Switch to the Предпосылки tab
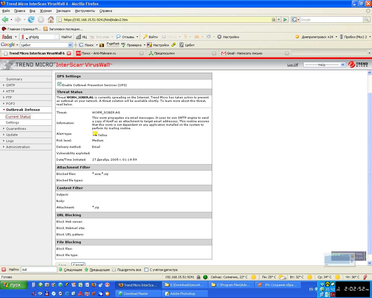The image size is (372, 298). (182, 53)
